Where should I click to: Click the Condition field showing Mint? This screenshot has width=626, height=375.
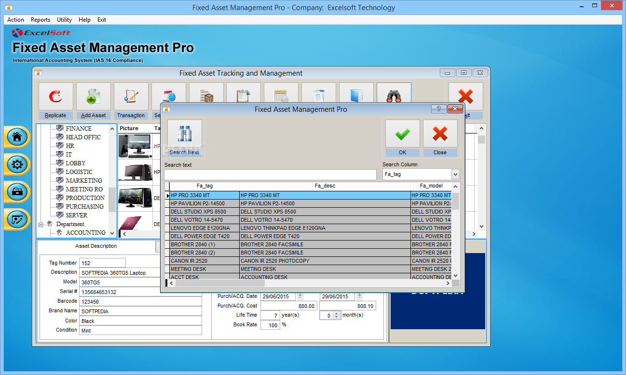coord(140,330)
